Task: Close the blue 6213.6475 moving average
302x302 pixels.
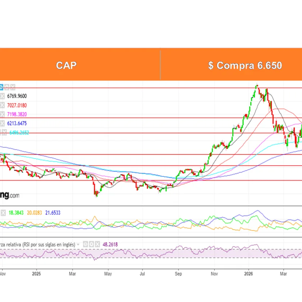Action: pyautogui.click(x=3, y=123)
